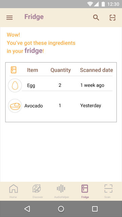The image size is (122, 217).
Task: Select the egg icon
Action: (x=15, y=85)
